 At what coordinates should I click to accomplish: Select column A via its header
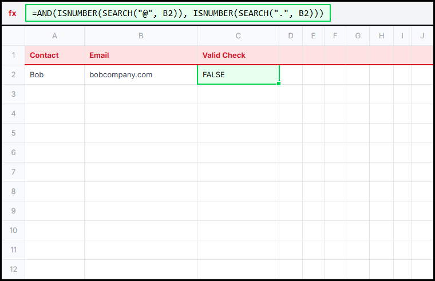tap(54, 36)
